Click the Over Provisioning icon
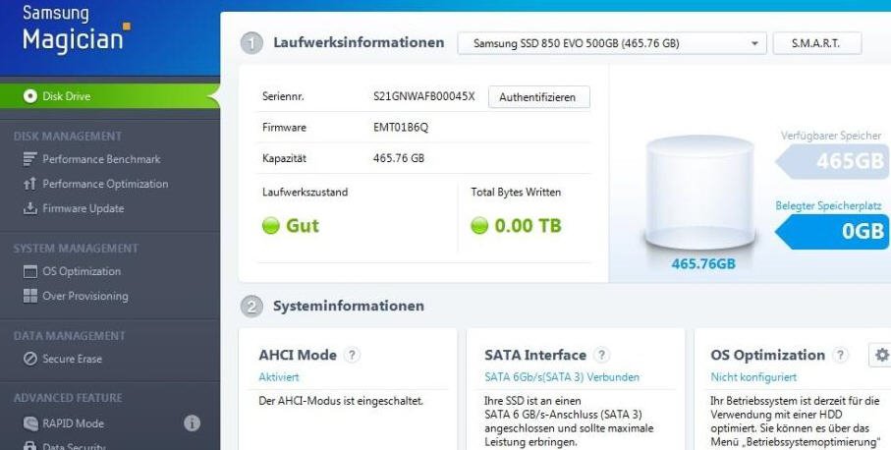This screenshot has width=891, height=450. click(x=29, y=296)
